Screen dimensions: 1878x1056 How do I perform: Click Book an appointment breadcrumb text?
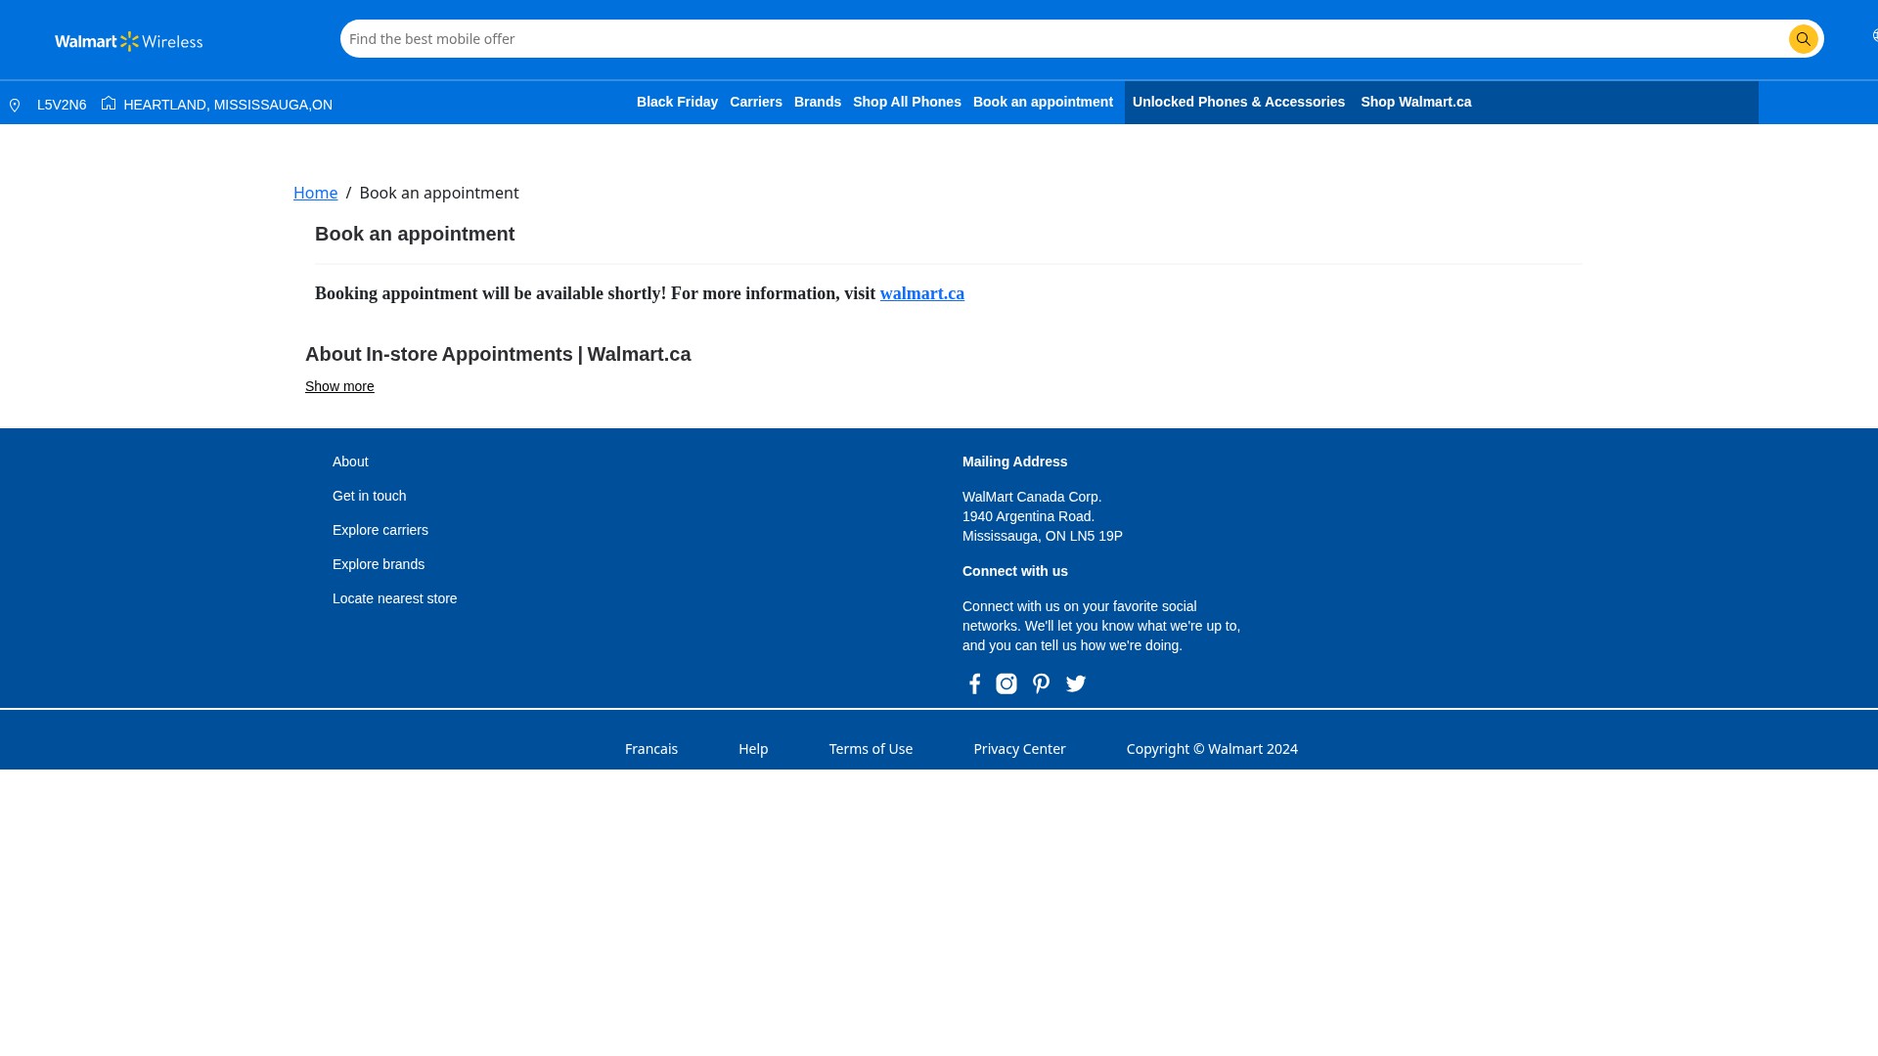(439, 193)
